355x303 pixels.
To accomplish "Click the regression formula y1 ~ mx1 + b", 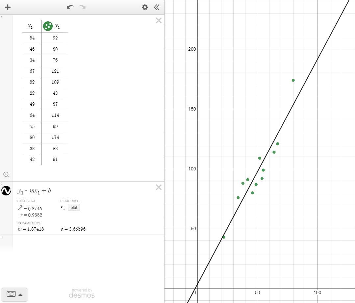I will click(35, 191).
